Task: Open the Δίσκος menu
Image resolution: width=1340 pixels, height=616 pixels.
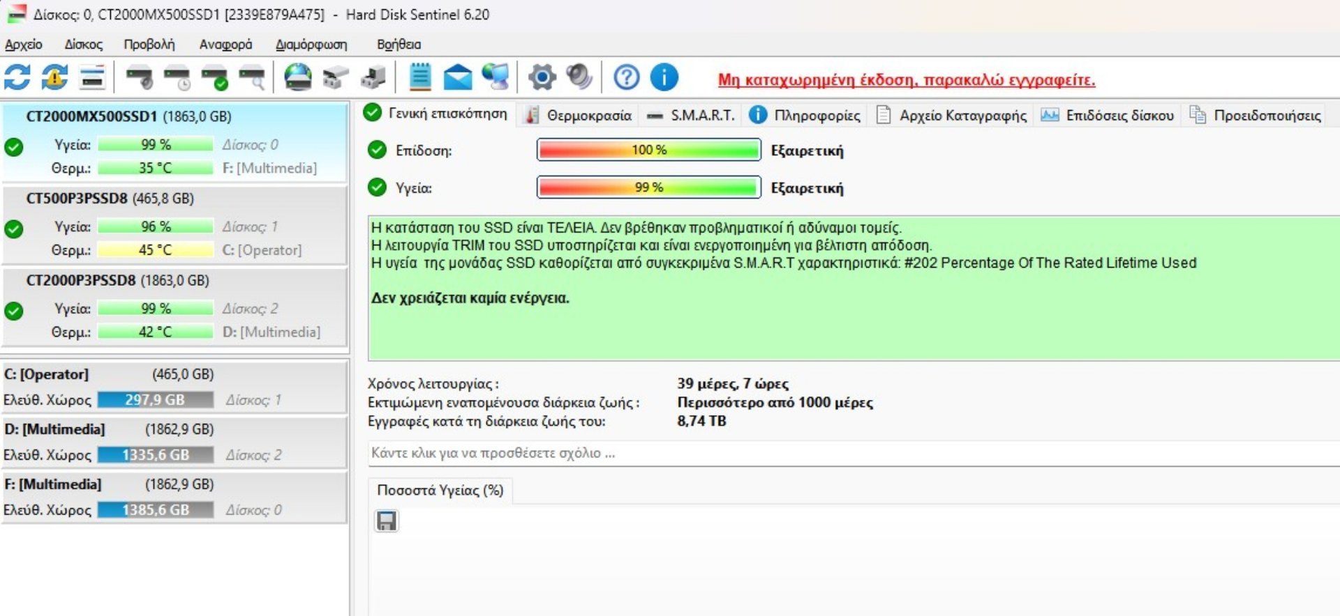Action: 84,45
